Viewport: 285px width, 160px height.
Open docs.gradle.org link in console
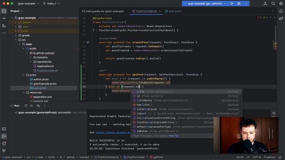[113, 132]
